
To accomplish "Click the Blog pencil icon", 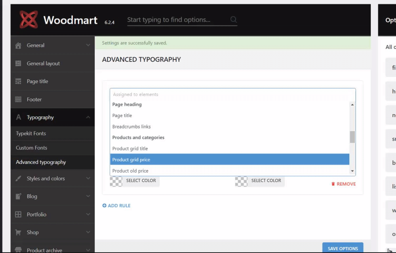I will (x=18, y=196).
